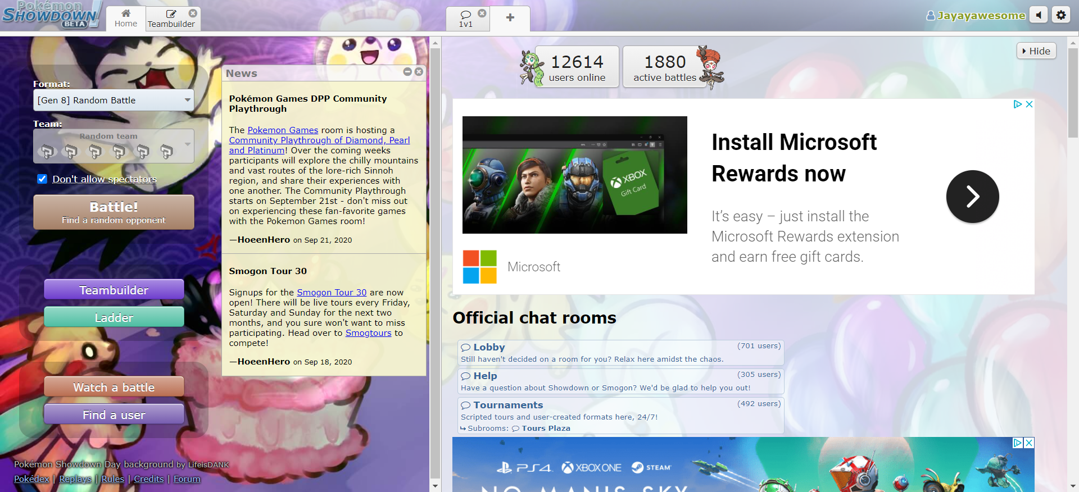Close the 1v1 room tab

coord(482,13)
